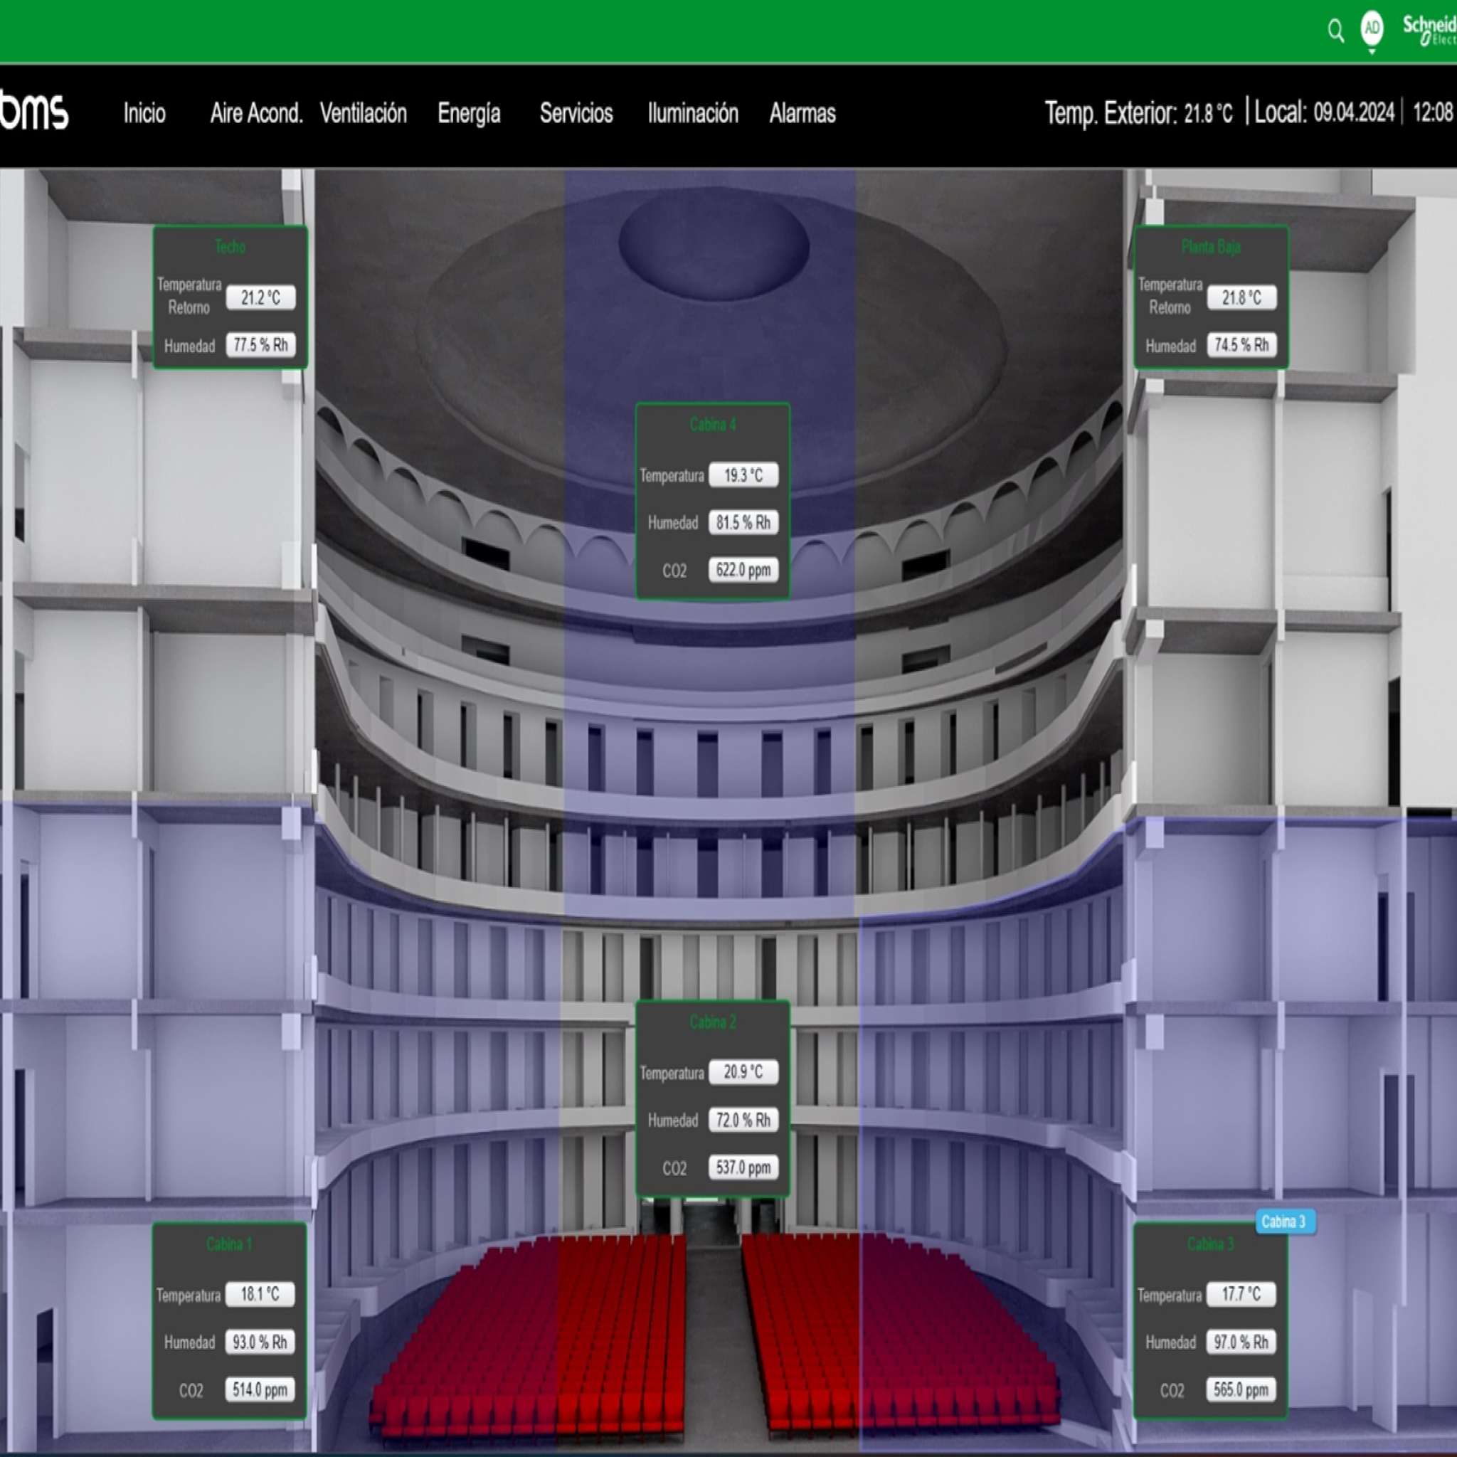Click the search magnifier icon
This screenshot has width=1457, height=1457.
1335,31
